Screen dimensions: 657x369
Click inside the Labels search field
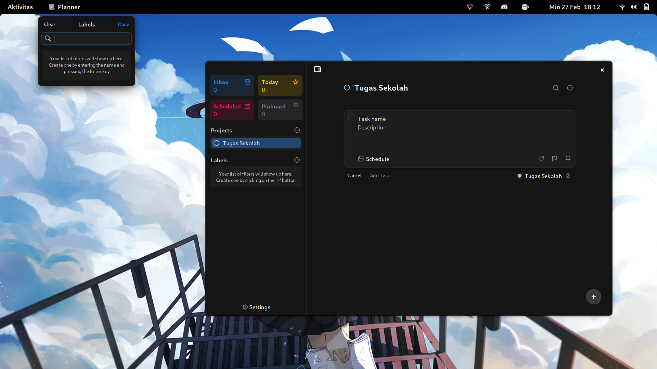(86, 38)
